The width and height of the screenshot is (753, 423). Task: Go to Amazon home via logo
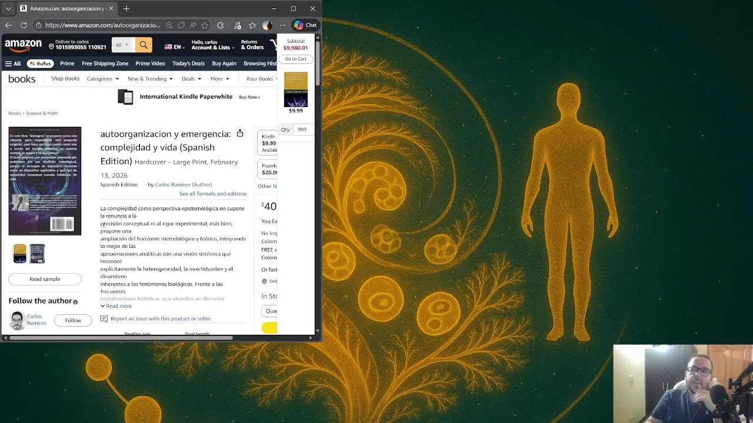[24, 45]
